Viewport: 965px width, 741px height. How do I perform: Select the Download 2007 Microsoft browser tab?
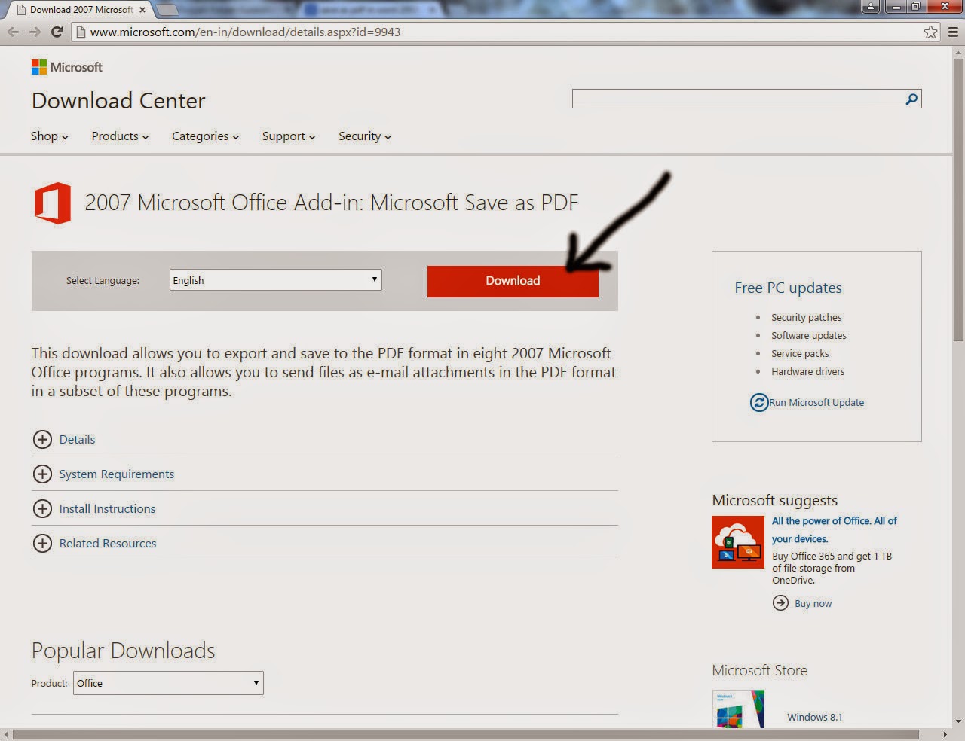coord(81,10)
